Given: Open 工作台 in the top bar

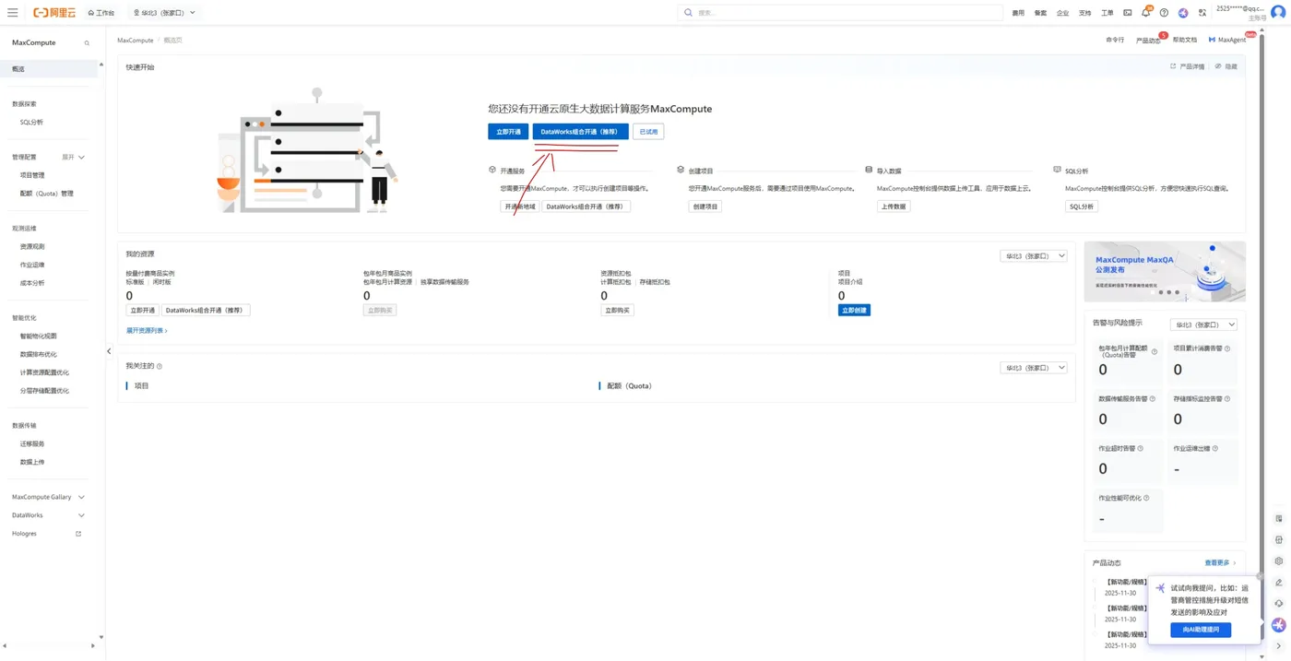Looking at the screenshot, I should click(x=101, y=13).
